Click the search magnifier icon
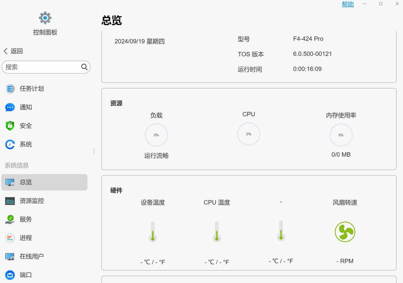403x283 pixels. pyautogui.click(x=84, y=67)
